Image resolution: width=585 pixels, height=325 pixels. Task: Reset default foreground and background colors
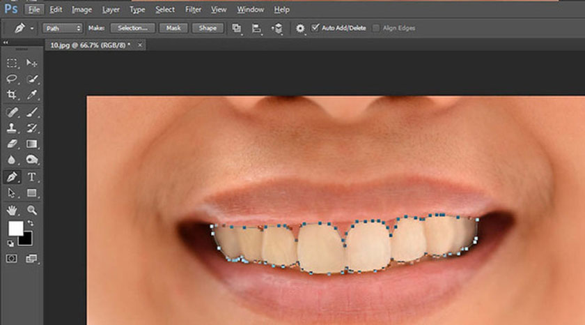[10, 243]
